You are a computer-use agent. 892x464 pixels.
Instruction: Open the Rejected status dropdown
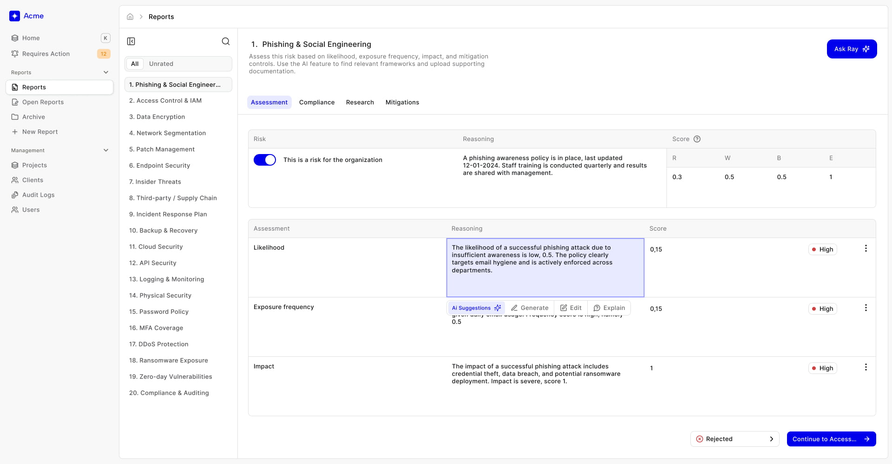point(735,439)
